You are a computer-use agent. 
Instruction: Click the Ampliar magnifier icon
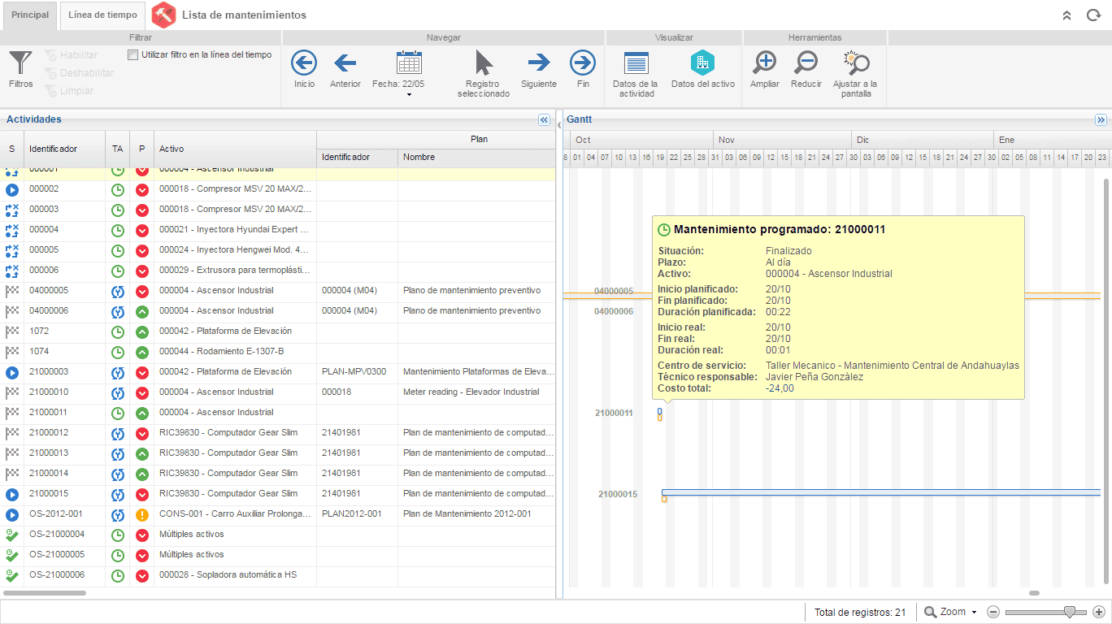tap(765, 63)
